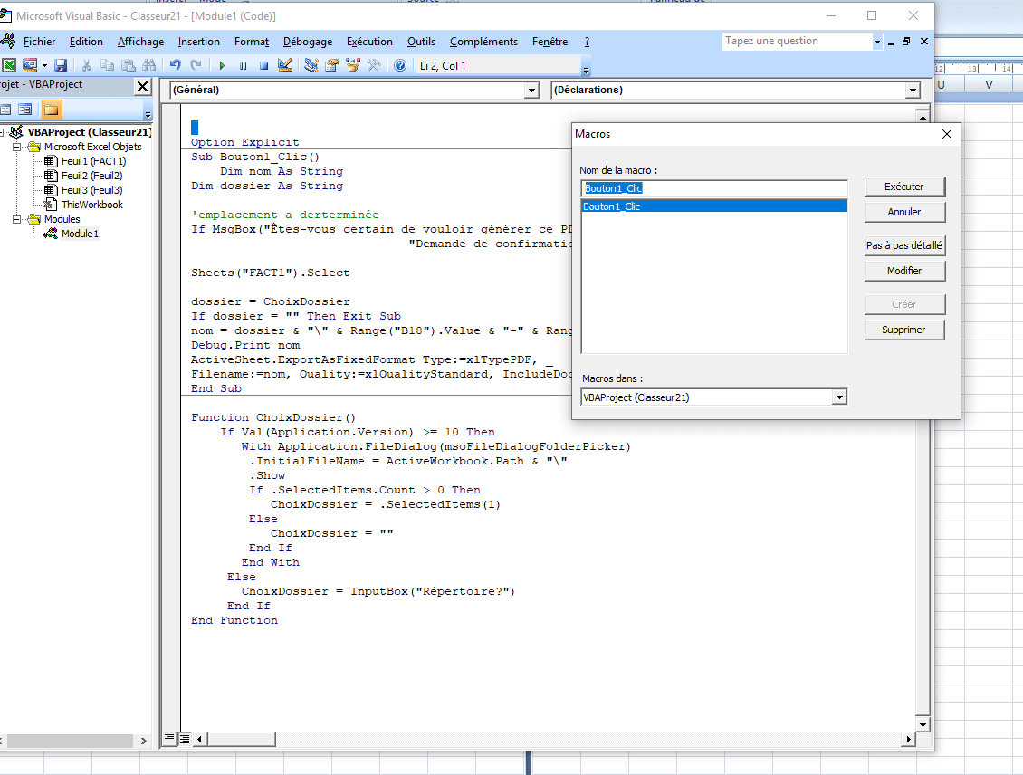Collapse the Modules folder node
This screenshot has width=1023, height=775.
(x=18, y=219)
